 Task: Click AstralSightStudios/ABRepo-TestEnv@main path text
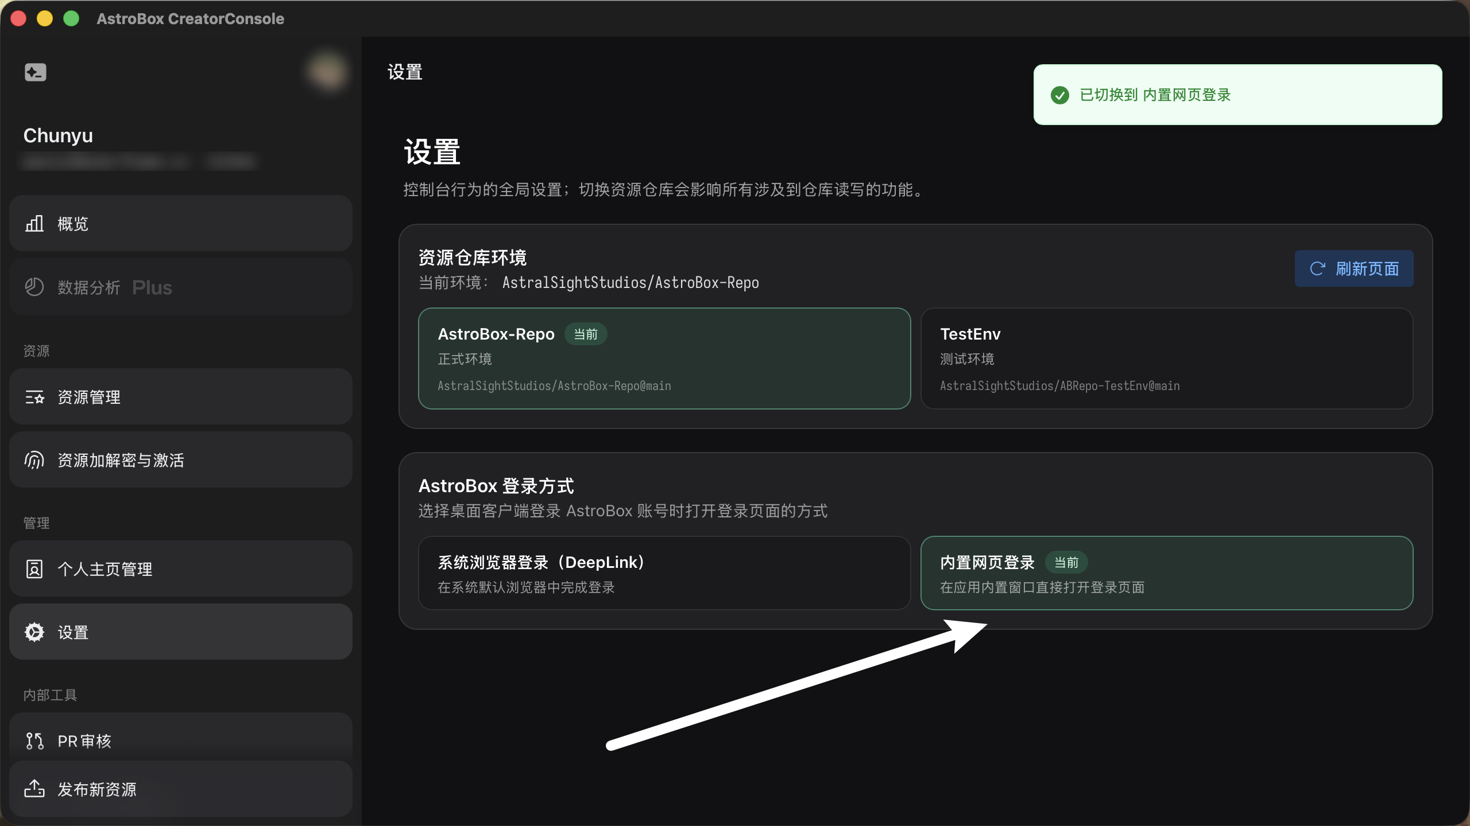(1060, 385)
